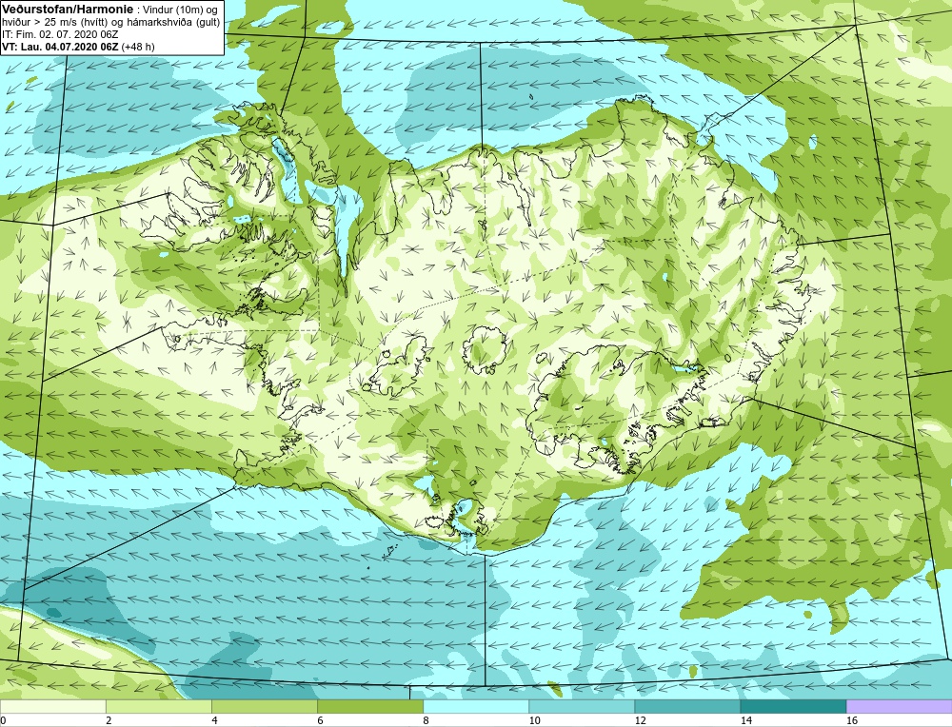Click the 6–8 m/s dark green legend swatch
The width and height of the screenshot is (952, 727).
[x=369, y=706]
